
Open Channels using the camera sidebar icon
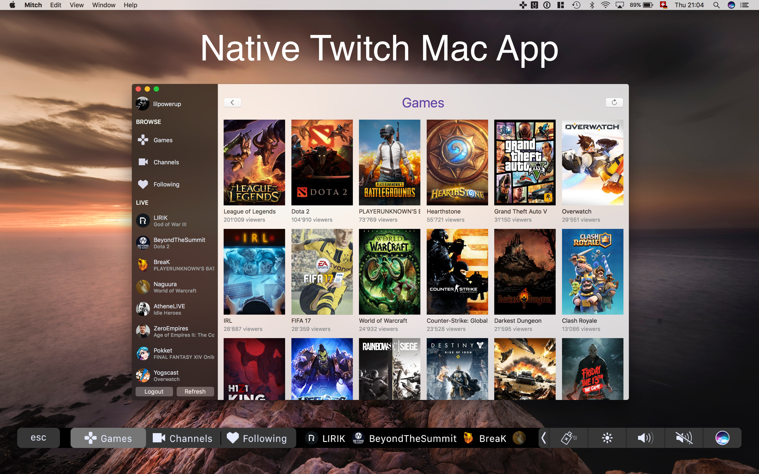pyautogui.click(x=143, y=162)
